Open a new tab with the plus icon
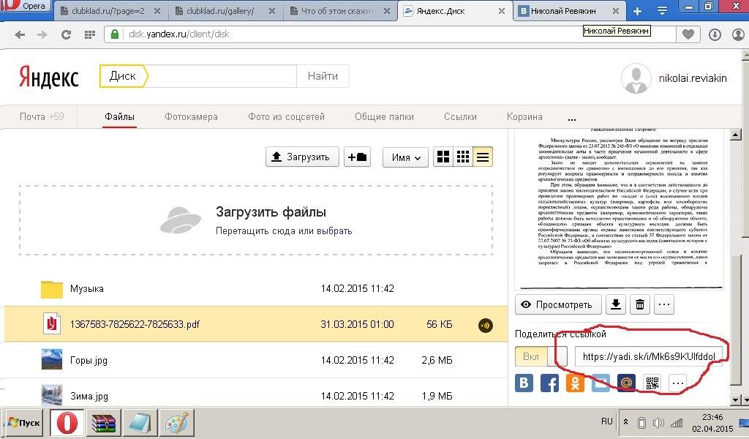This screenshot has width=749, height=439. [x=637, y=10]
